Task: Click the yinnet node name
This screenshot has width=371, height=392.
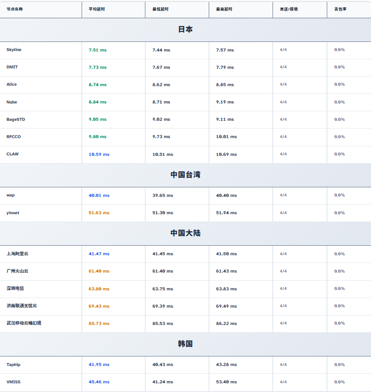Action: (13, 213)
